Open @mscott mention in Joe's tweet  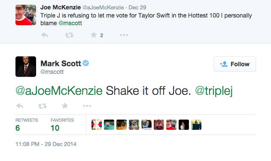click(x=70, y=23)
